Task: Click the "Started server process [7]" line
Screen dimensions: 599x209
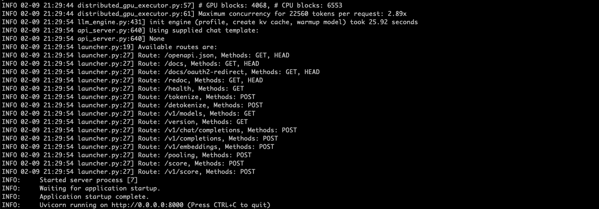Action: point(89,180)
